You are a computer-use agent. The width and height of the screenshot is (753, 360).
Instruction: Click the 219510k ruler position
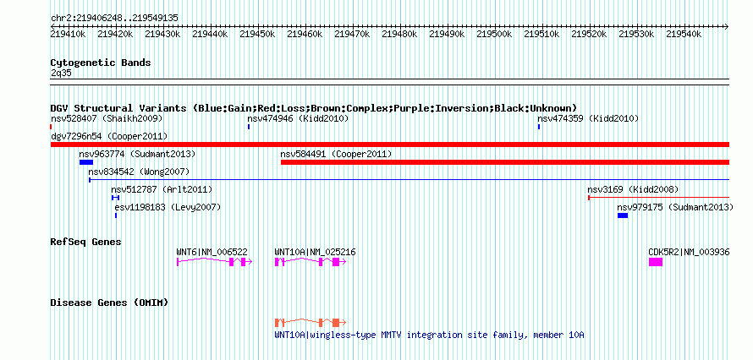point(541,34)
